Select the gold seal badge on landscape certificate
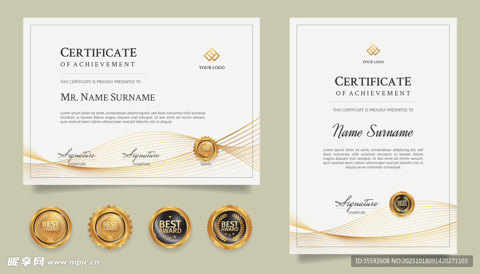480x274 pixels. [x=206, y=148]
